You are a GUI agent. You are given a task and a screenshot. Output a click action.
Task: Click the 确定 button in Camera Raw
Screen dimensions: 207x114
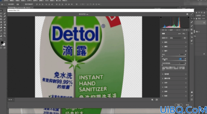point(179,105)
